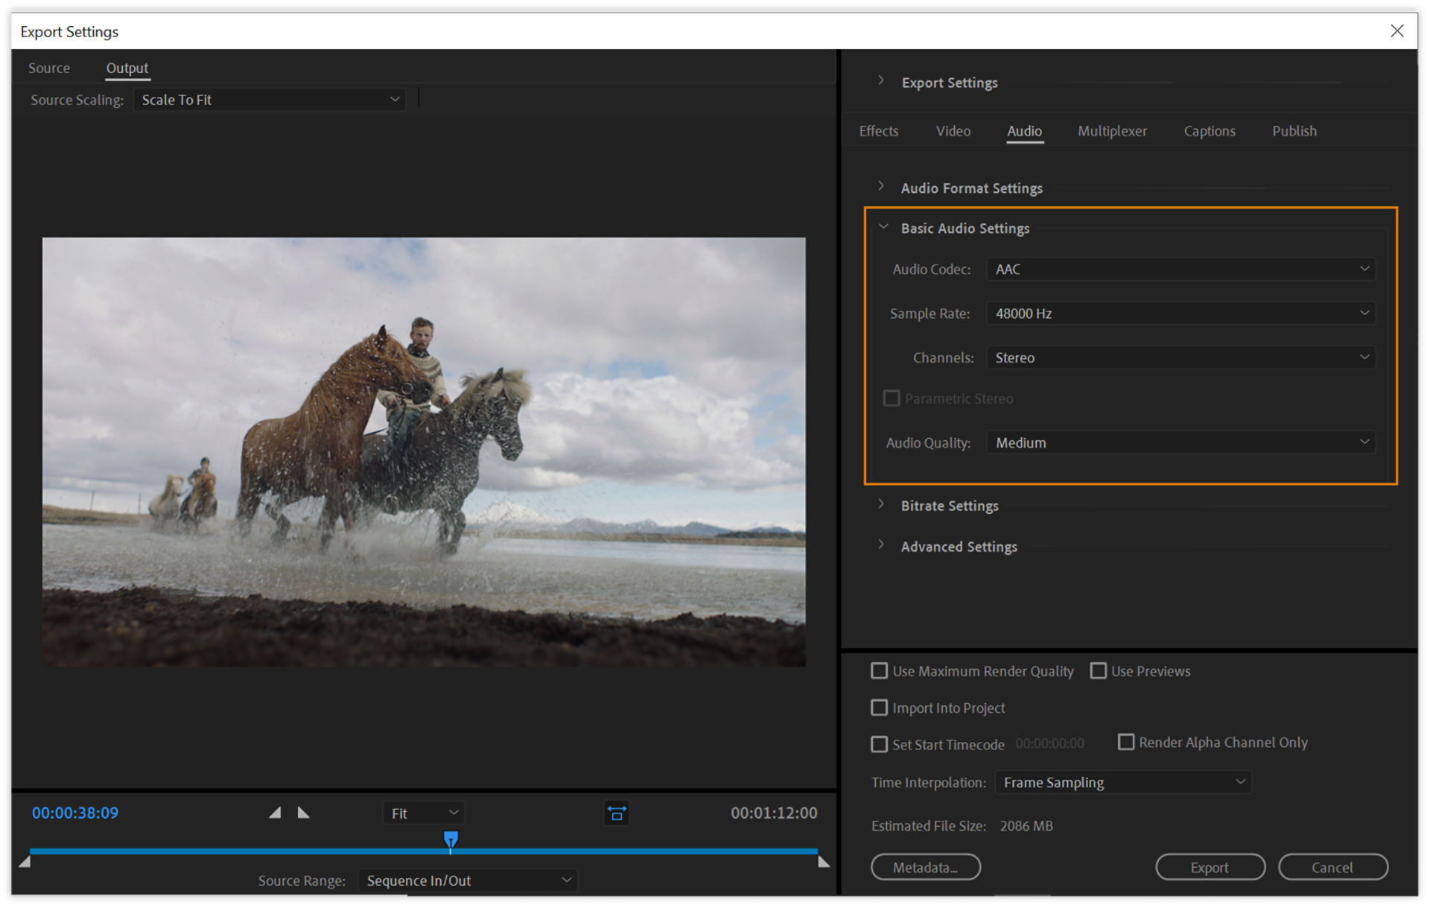This screenshot has width=1430, height=908.
Task: Open the Audio Codec dropdown
Action: (1180, 269)
